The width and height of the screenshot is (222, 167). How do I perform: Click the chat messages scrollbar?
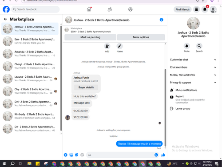click(x=165, y=107)
